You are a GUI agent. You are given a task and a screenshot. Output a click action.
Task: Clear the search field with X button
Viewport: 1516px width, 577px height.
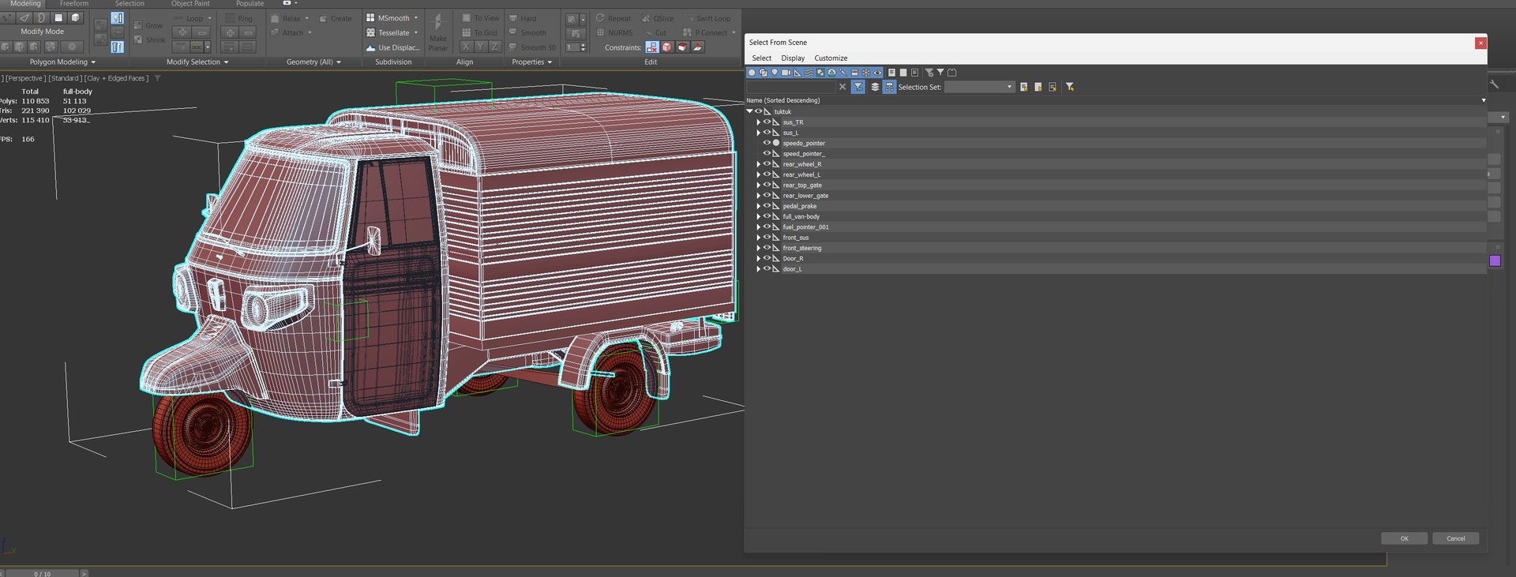842,87
